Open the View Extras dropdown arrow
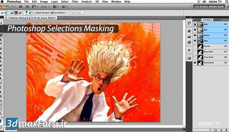The image size is (229, 132). (37, 7)
